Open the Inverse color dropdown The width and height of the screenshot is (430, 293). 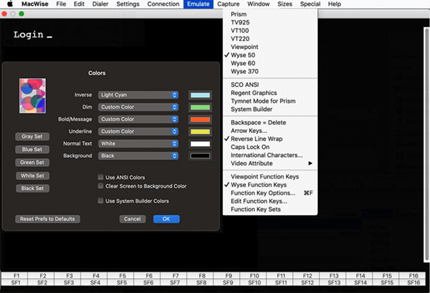pyautogui.click(x=139, y=95)
